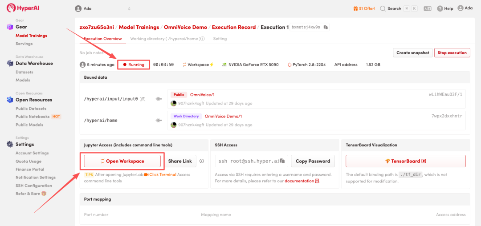Click the No job notes text
Screen dimensions: 481x226
[x=90, y=52]
